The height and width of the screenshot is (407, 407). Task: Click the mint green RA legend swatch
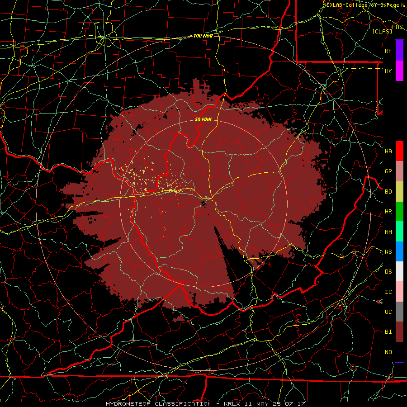click(399, 232)
